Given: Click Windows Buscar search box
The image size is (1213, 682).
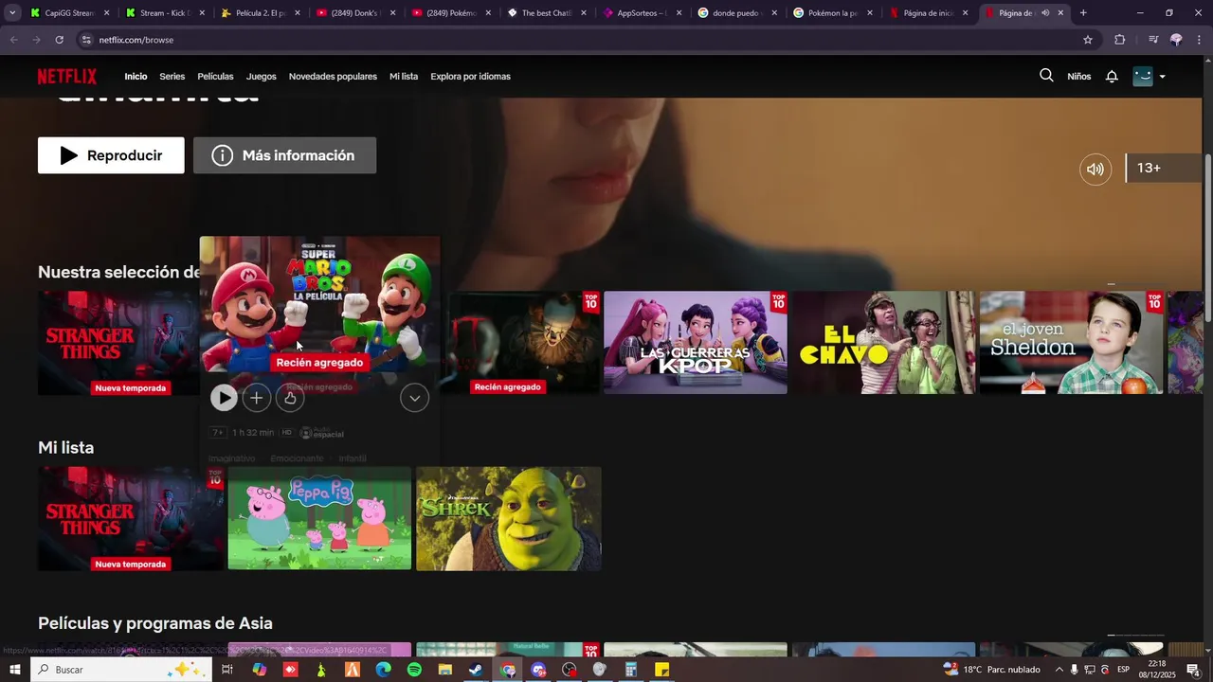Looking at the screenshot, I should click(121, 670).
